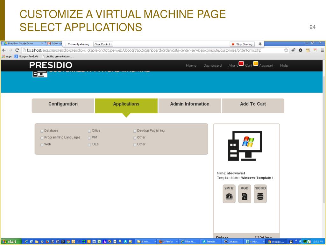Screen dimensions: 326x245
Task: Click the gear extension icon in Chrome toolbar
Action: [x=301, y=50]
